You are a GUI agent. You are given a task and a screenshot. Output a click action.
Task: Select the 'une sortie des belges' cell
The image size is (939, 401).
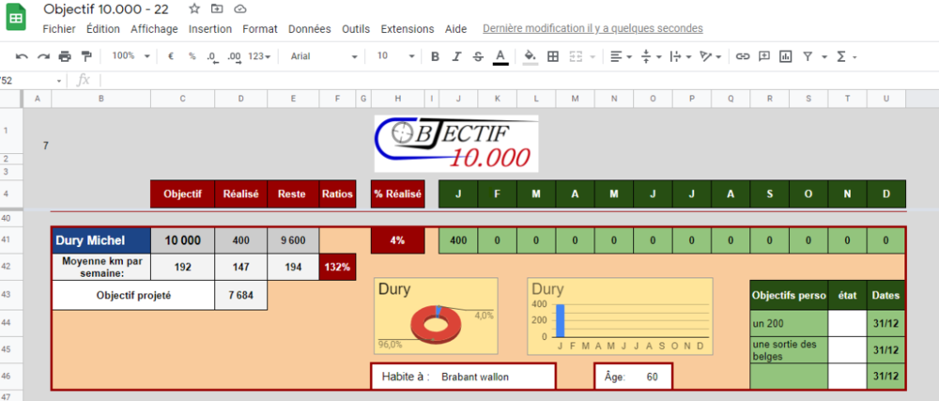click(x=789, y=350)
